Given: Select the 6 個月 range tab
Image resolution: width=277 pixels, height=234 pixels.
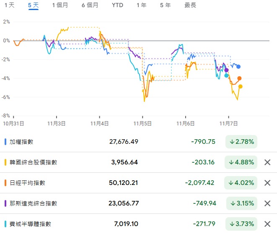Looking at the screenshot, I should 90,5.
